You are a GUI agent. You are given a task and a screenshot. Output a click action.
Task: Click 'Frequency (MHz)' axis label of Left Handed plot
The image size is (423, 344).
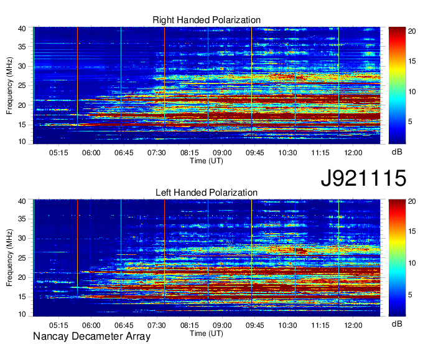[9, 258]
